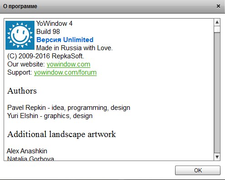Click the scrollbar track below the thumb
Screen dimensions: 225x180
pos(217,93)
